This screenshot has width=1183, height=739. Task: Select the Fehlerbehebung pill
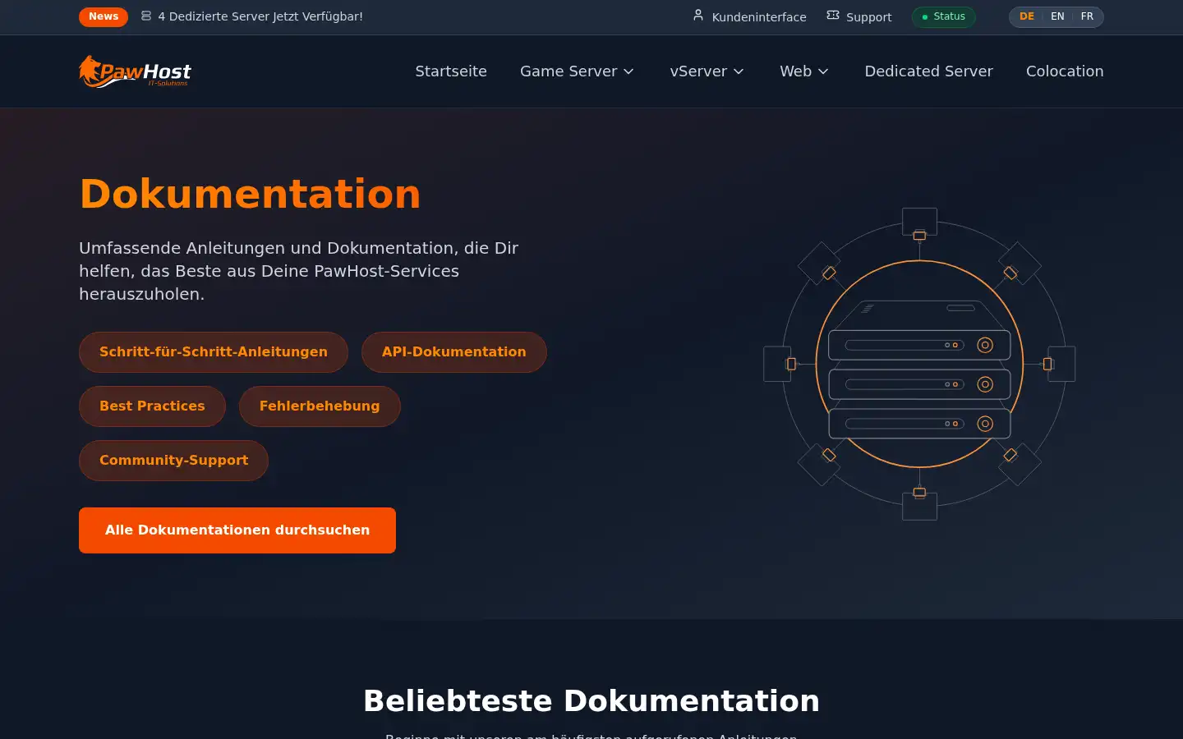pyautogui.click(x=320, y=406)
